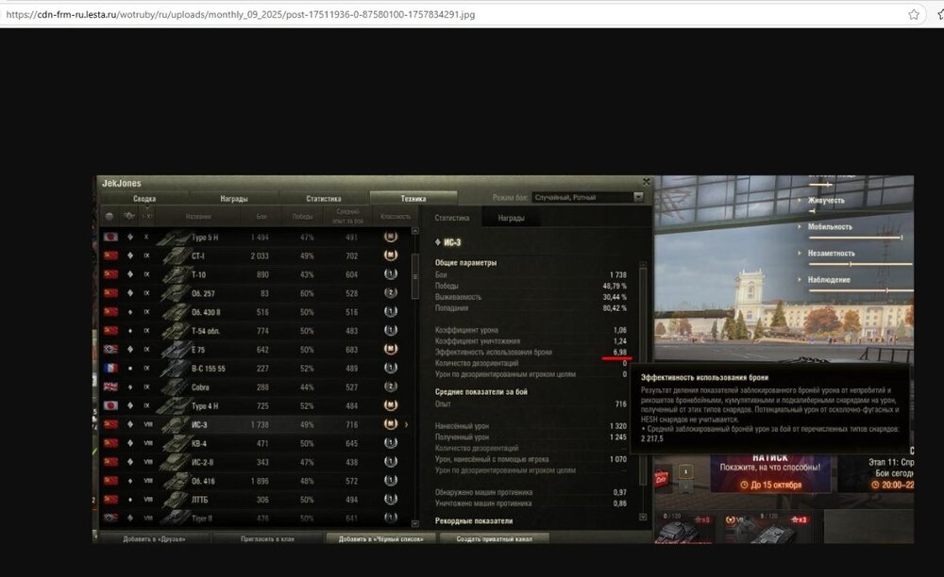Click the Soviet flag in КВ-4 row
The width and height of the screenshot is (944, 577).
tap(110, 443)
